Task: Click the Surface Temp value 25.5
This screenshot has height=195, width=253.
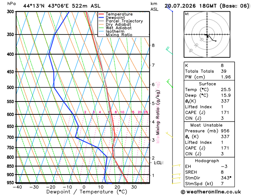Action: 226,89
